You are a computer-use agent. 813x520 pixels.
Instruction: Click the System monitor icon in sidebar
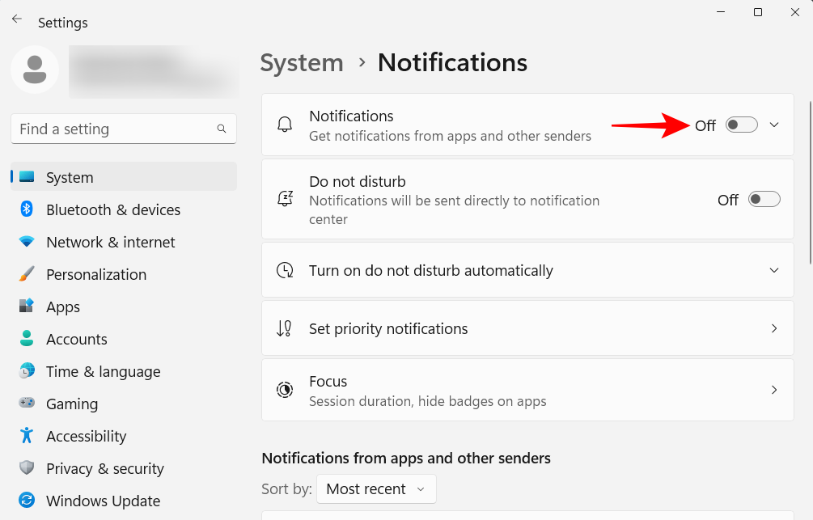point(27,177)
